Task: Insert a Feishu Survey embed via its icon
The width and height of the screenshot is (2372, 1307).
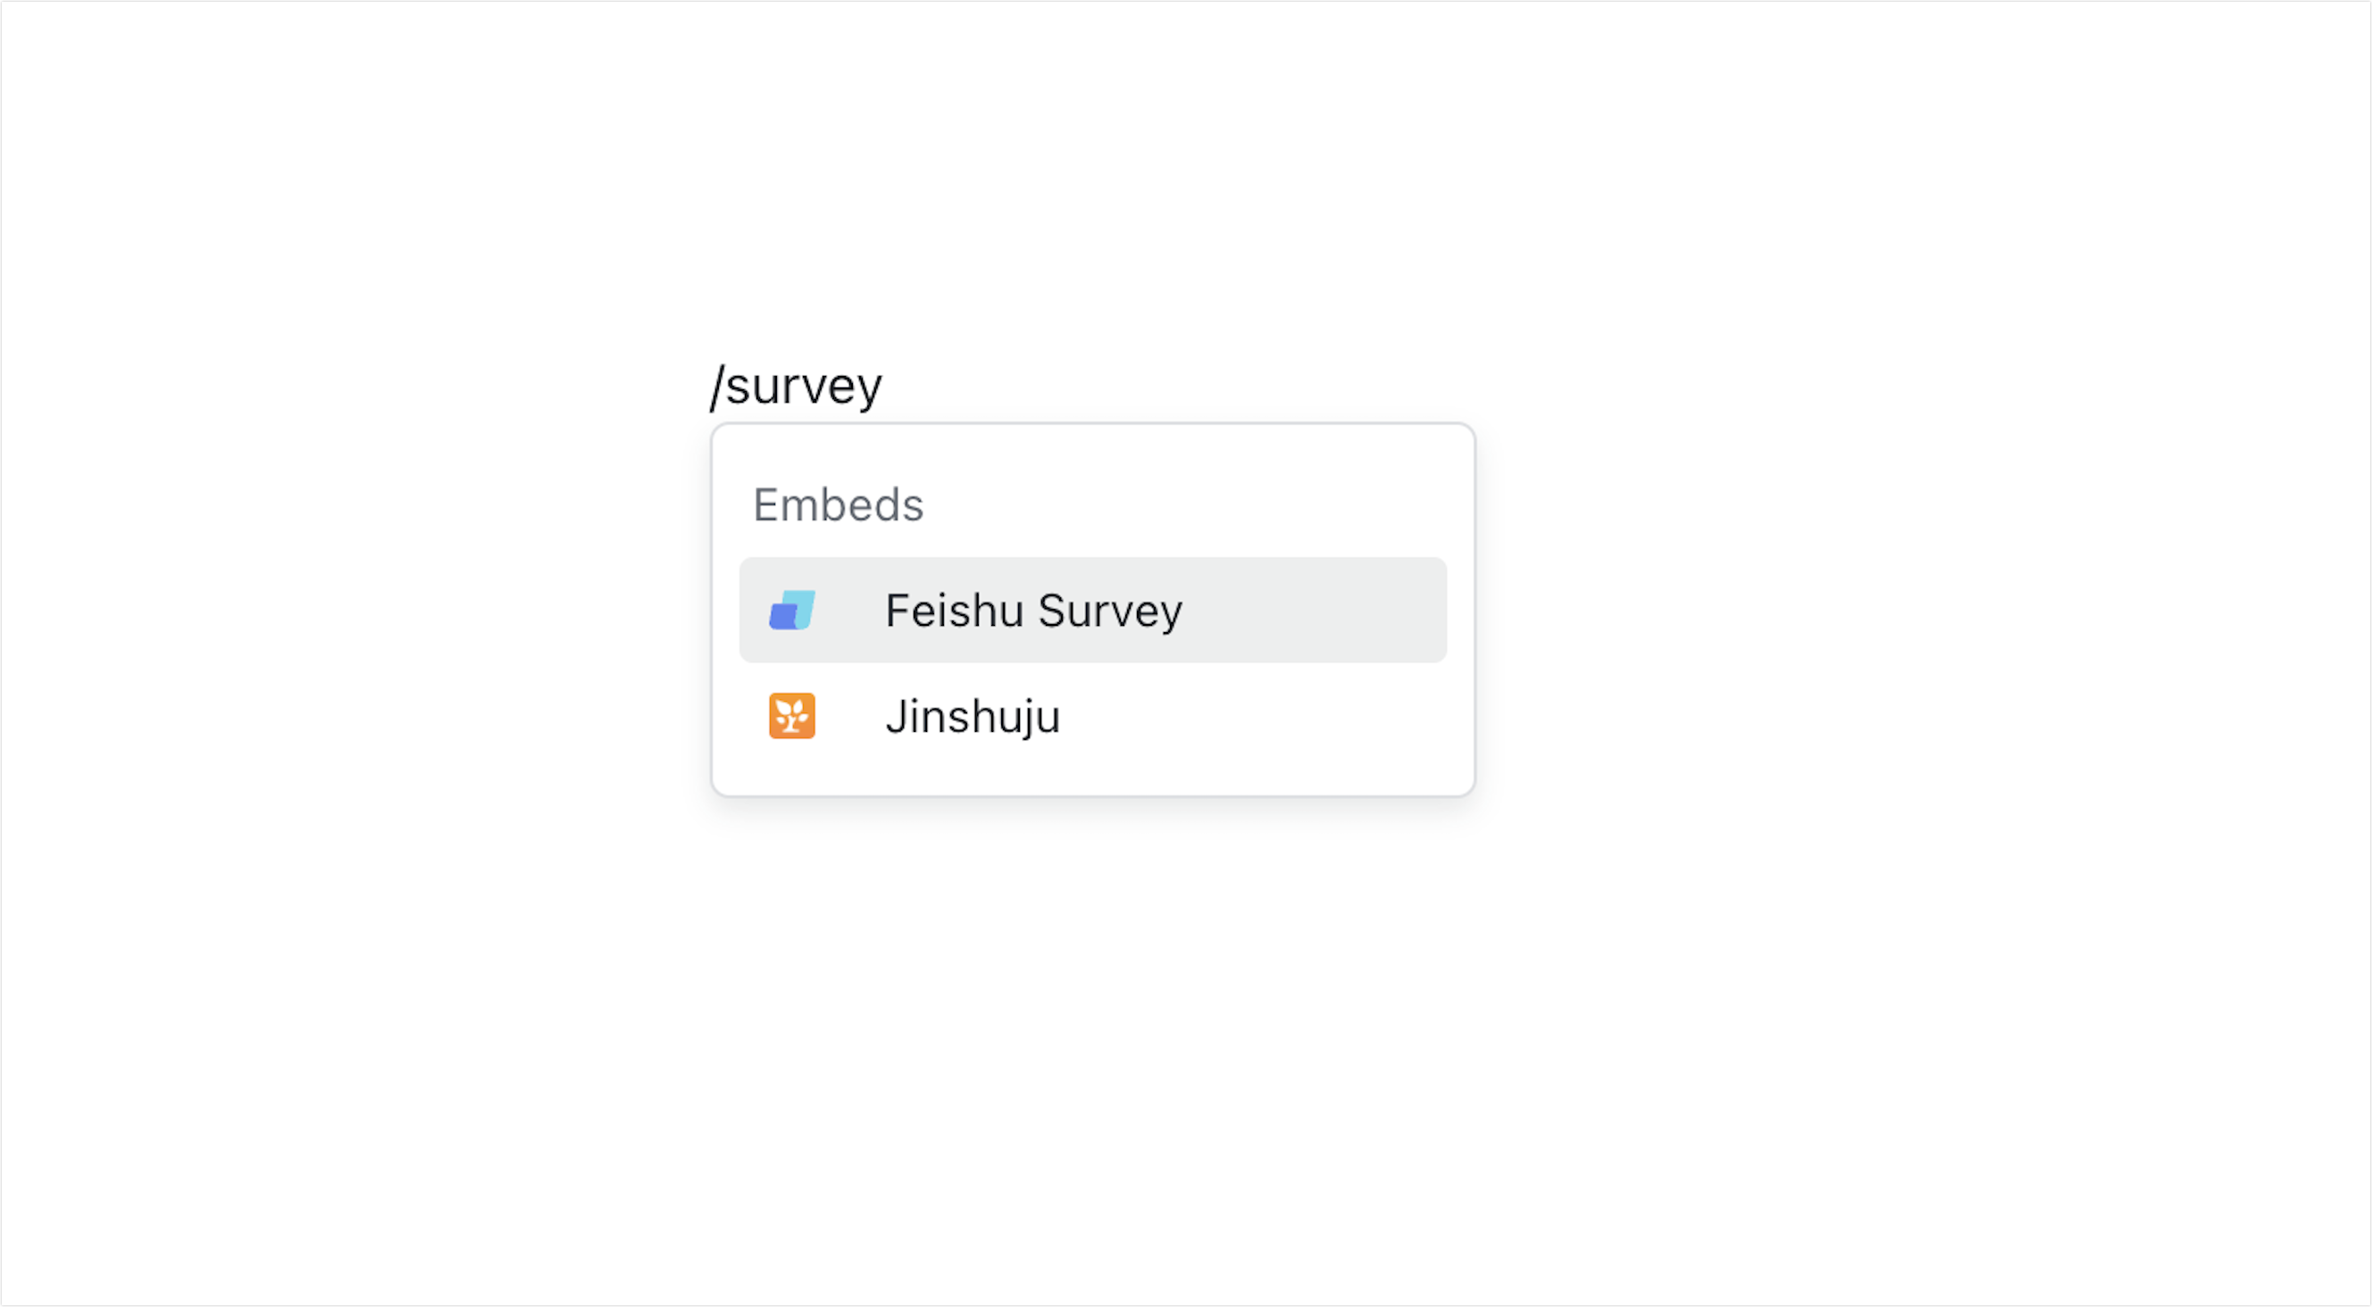Action: pos(792,611)
